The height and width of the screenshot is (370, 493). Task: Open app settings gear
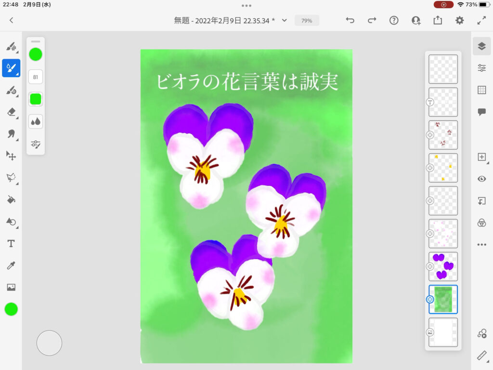click(460, 20)
